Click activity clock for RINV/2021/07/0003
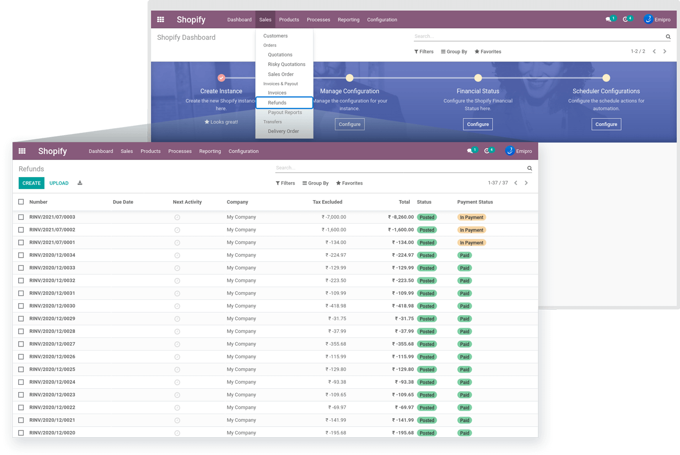Screen dimensions: 680x455 coord(177,217)
